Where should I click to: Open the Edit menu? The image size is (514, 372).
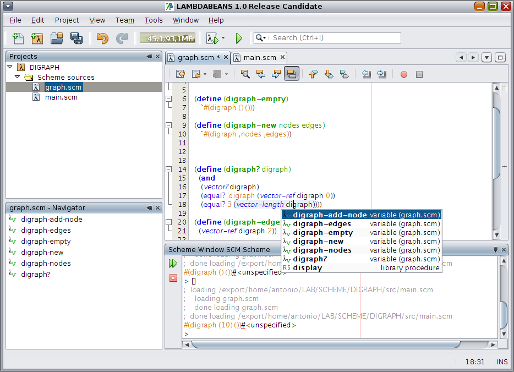(38, 20)
